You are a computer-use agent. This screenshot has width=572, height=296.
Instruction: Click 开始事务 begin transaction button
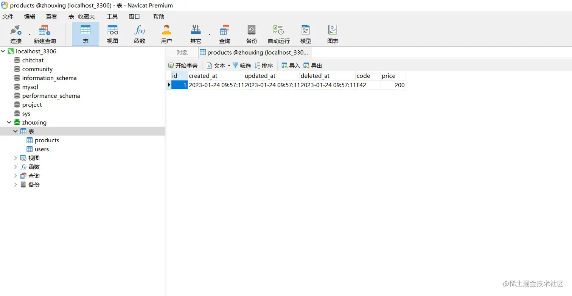click(183, 66)
